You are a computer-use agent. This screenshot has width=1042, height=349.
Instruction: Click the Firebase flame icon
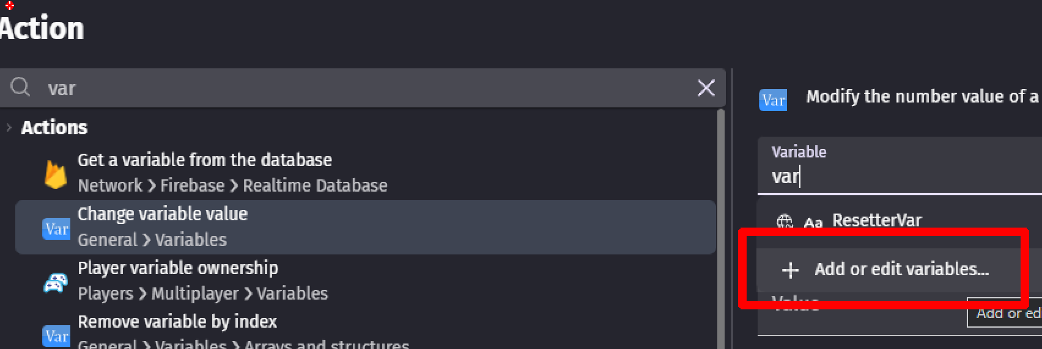click(56, 174)
